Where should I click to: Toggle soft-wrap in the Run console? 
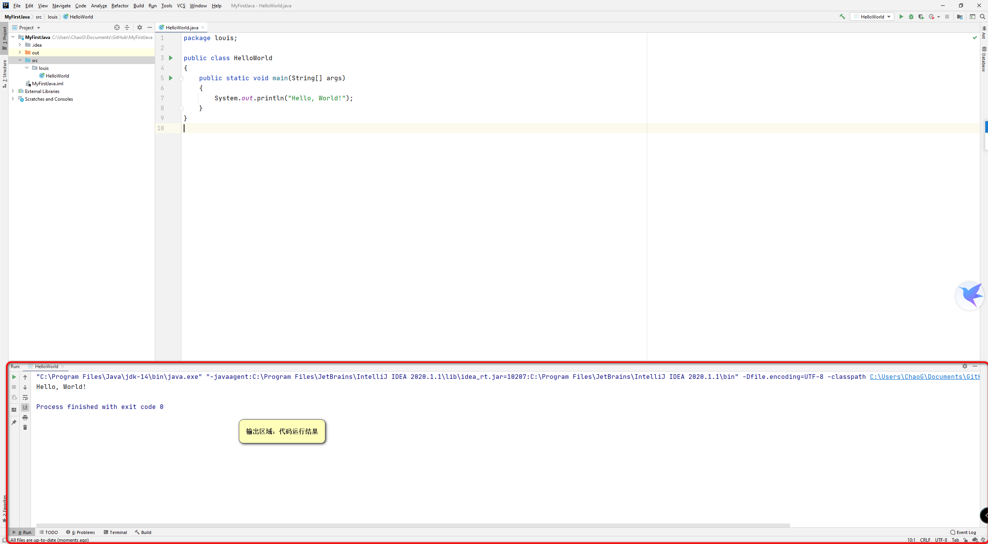(25, 397)
